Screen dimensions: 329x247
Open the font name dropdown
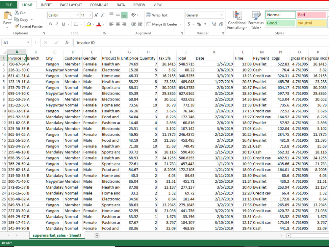click(x=78, y=15)
